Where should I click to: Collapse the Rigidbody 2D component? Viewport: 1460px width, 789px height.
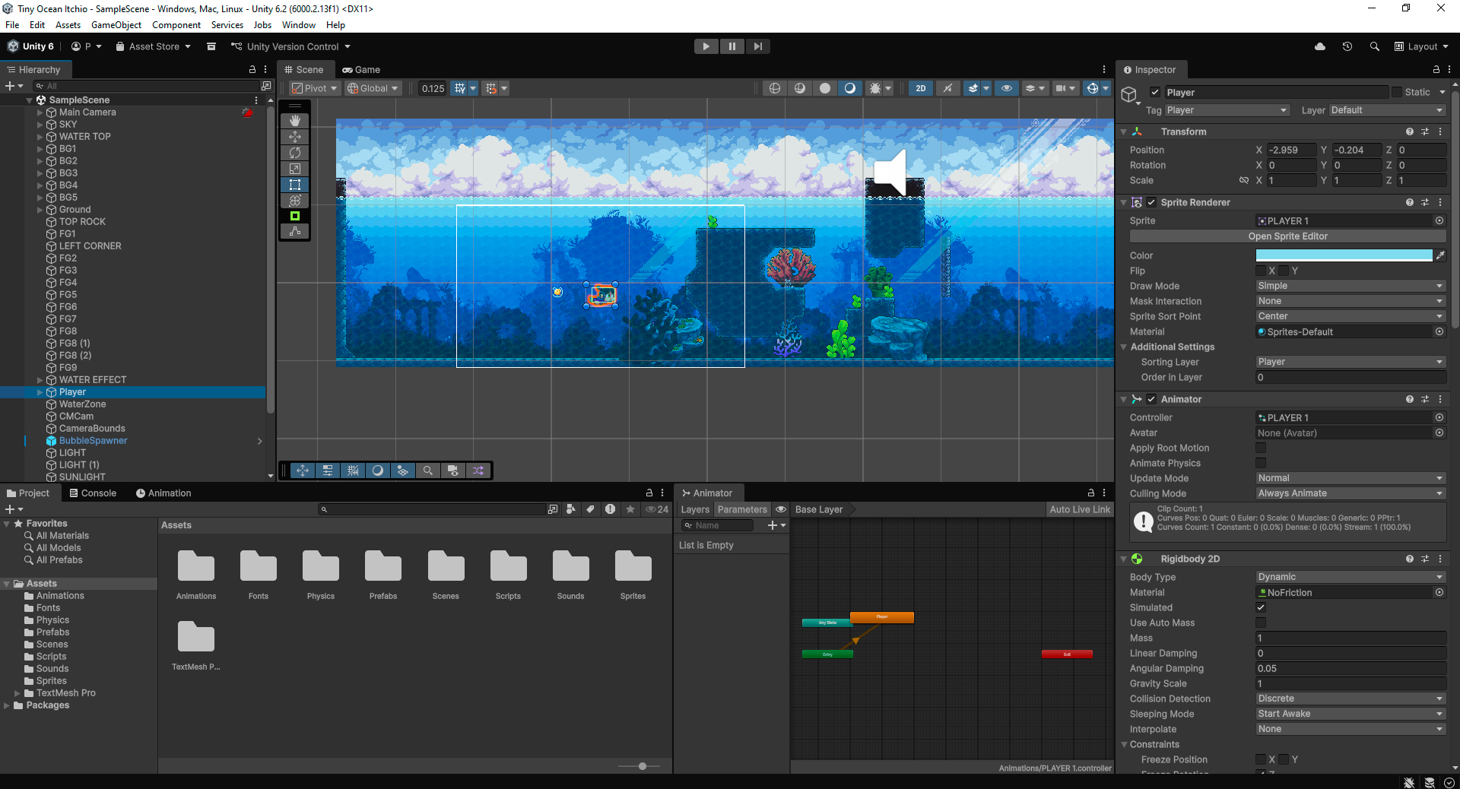(x=1124, y=559)
